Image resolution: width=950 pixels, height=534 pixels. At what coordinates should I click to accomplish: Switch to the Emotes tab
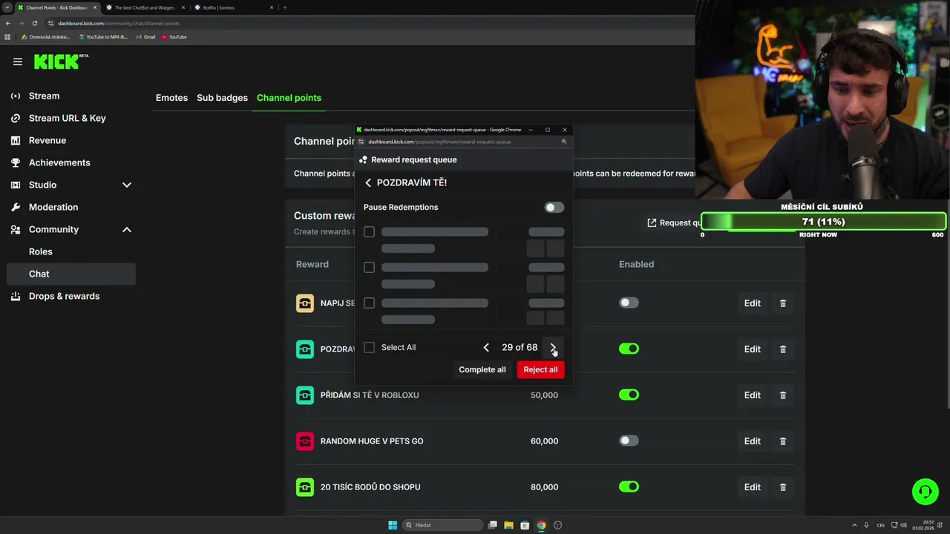coord(171,97)
